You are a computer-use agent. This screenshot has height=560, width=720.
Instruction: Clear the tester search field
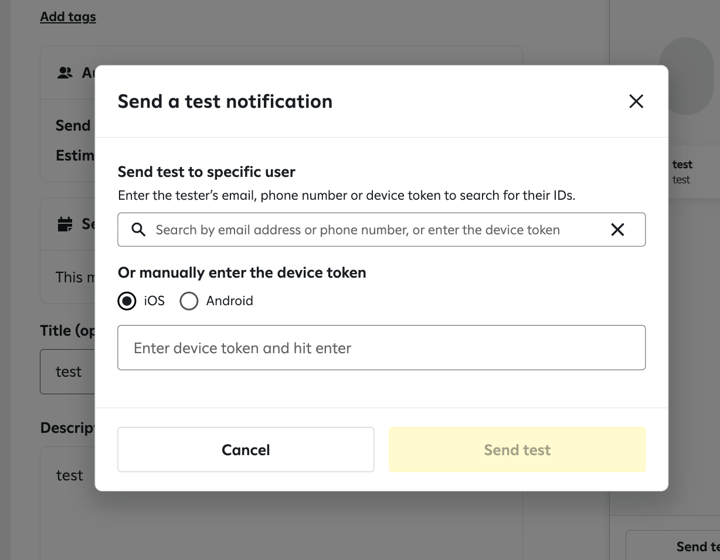click(617, 230)
